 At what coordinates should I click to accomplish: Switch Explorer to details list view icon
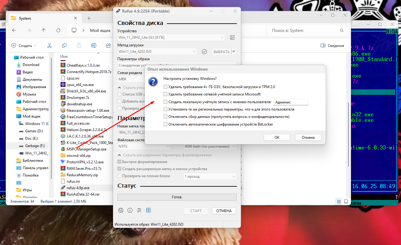click(339, 201)
